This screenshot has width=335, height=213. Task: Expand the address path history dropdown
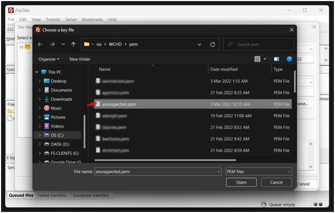coord(199,44)
